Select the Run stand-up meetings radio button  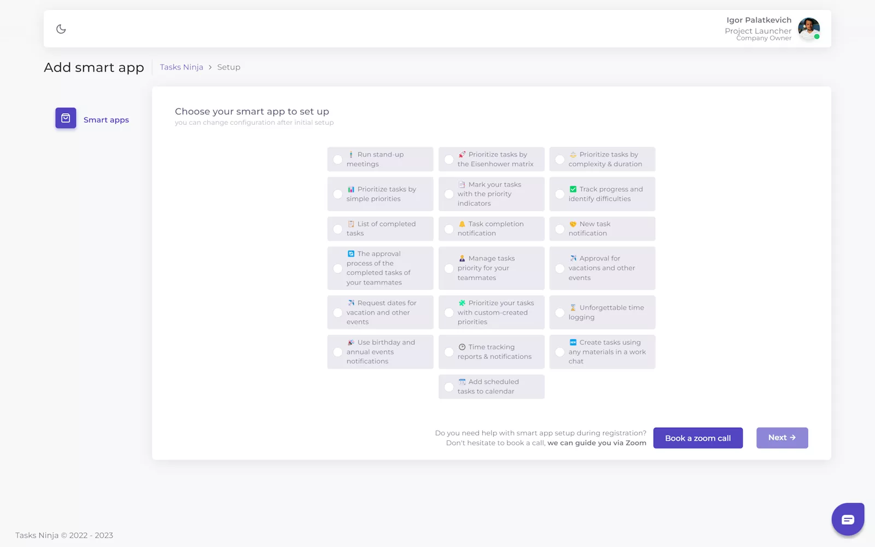click(338, 160)
